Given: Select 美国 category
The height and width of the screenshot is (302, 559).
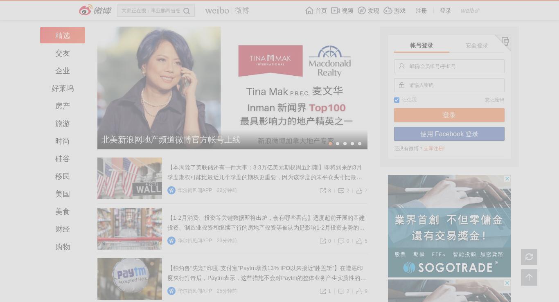Looking at the screenshot, I should 63,194.
